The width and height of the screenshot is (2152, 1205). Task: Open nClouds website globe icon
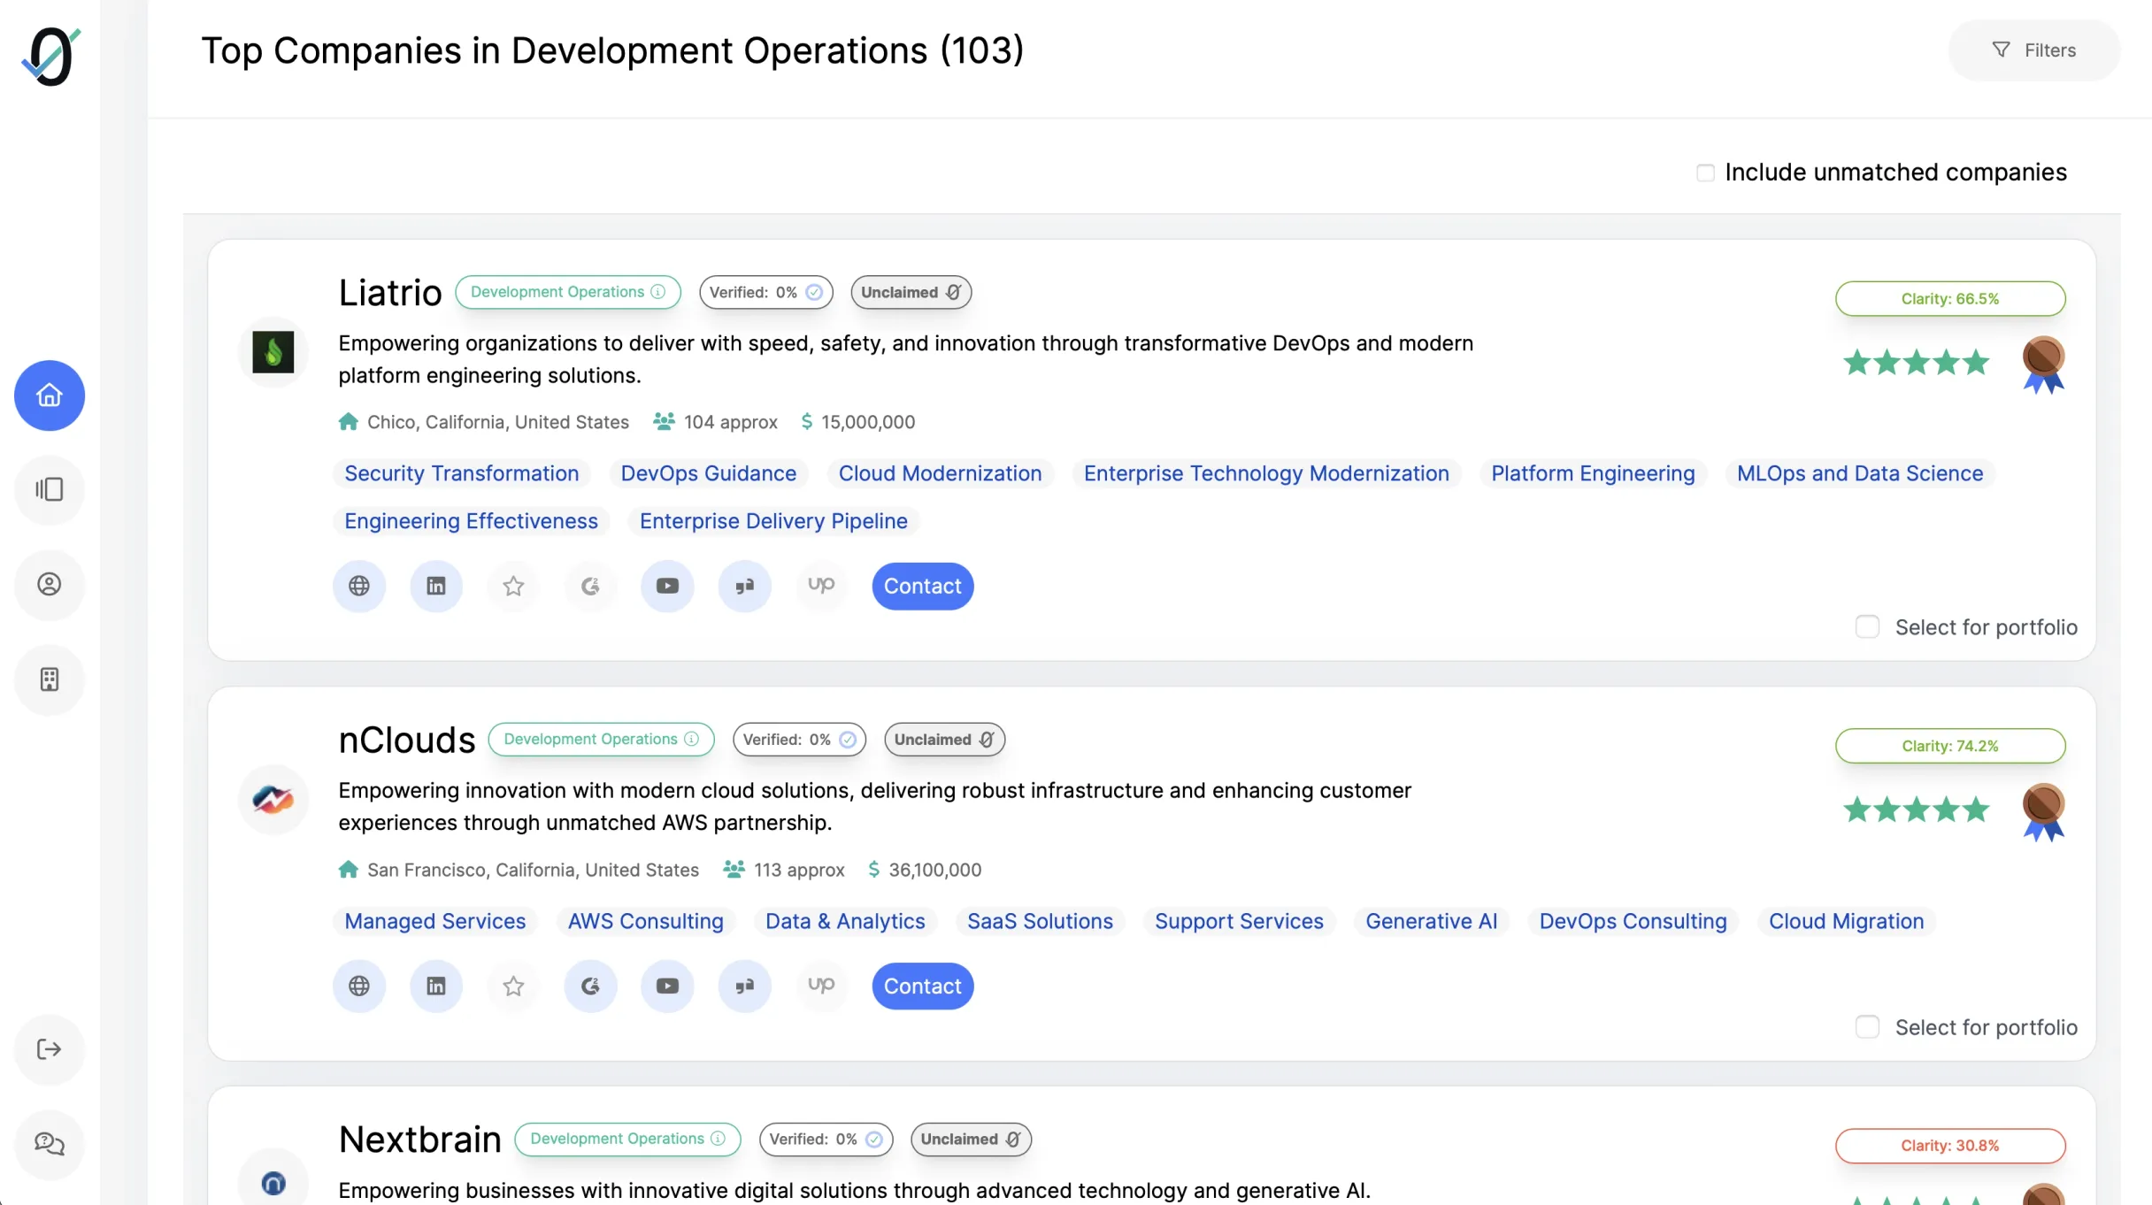[359, 986]
